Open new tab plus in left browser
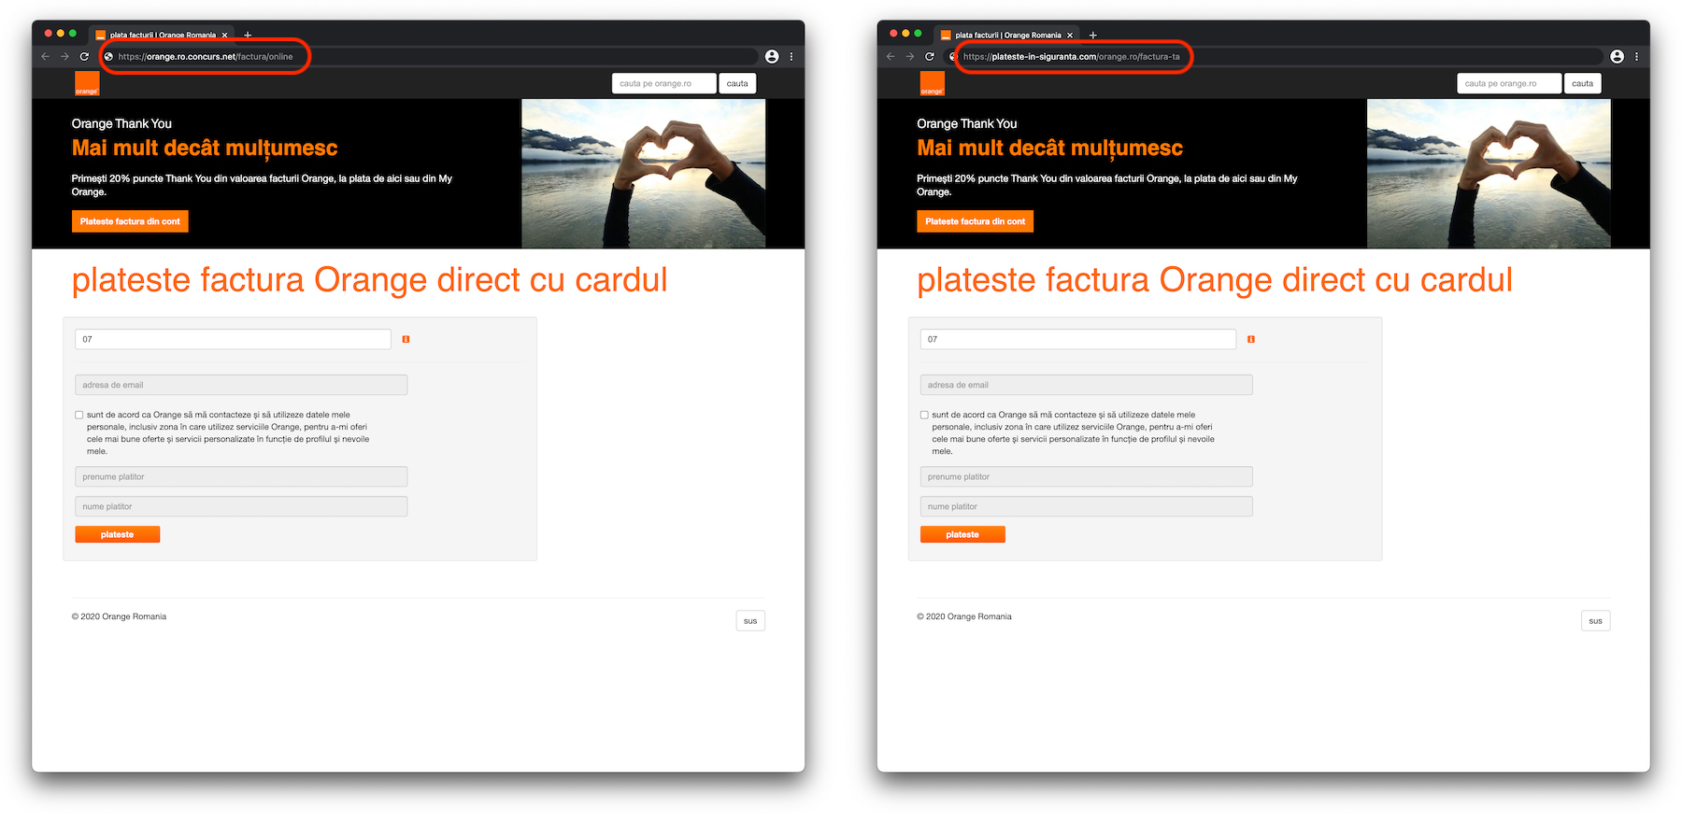 point(248,35)
